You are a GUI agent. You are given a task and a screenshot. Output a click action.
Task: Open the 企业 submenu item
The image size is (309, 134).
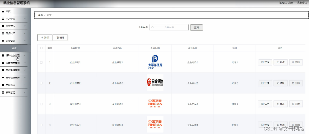[x=14, y=48]
